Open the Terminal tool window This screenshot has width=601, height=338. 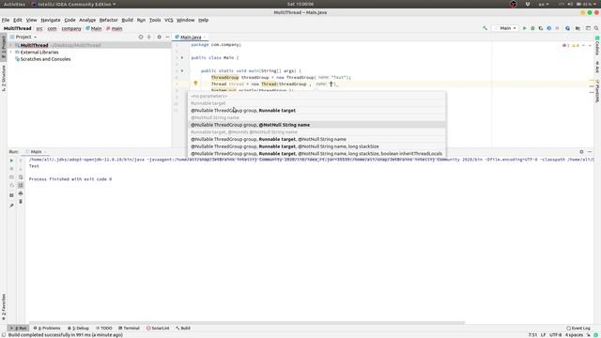tap(130, 328)
